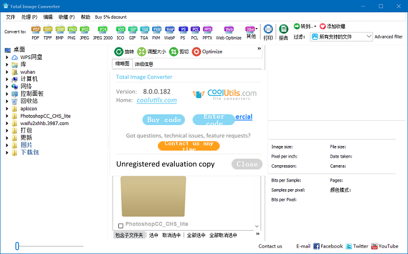Convert to WebP icon
This screenshot has height=254, width=408.
[170, 29]
